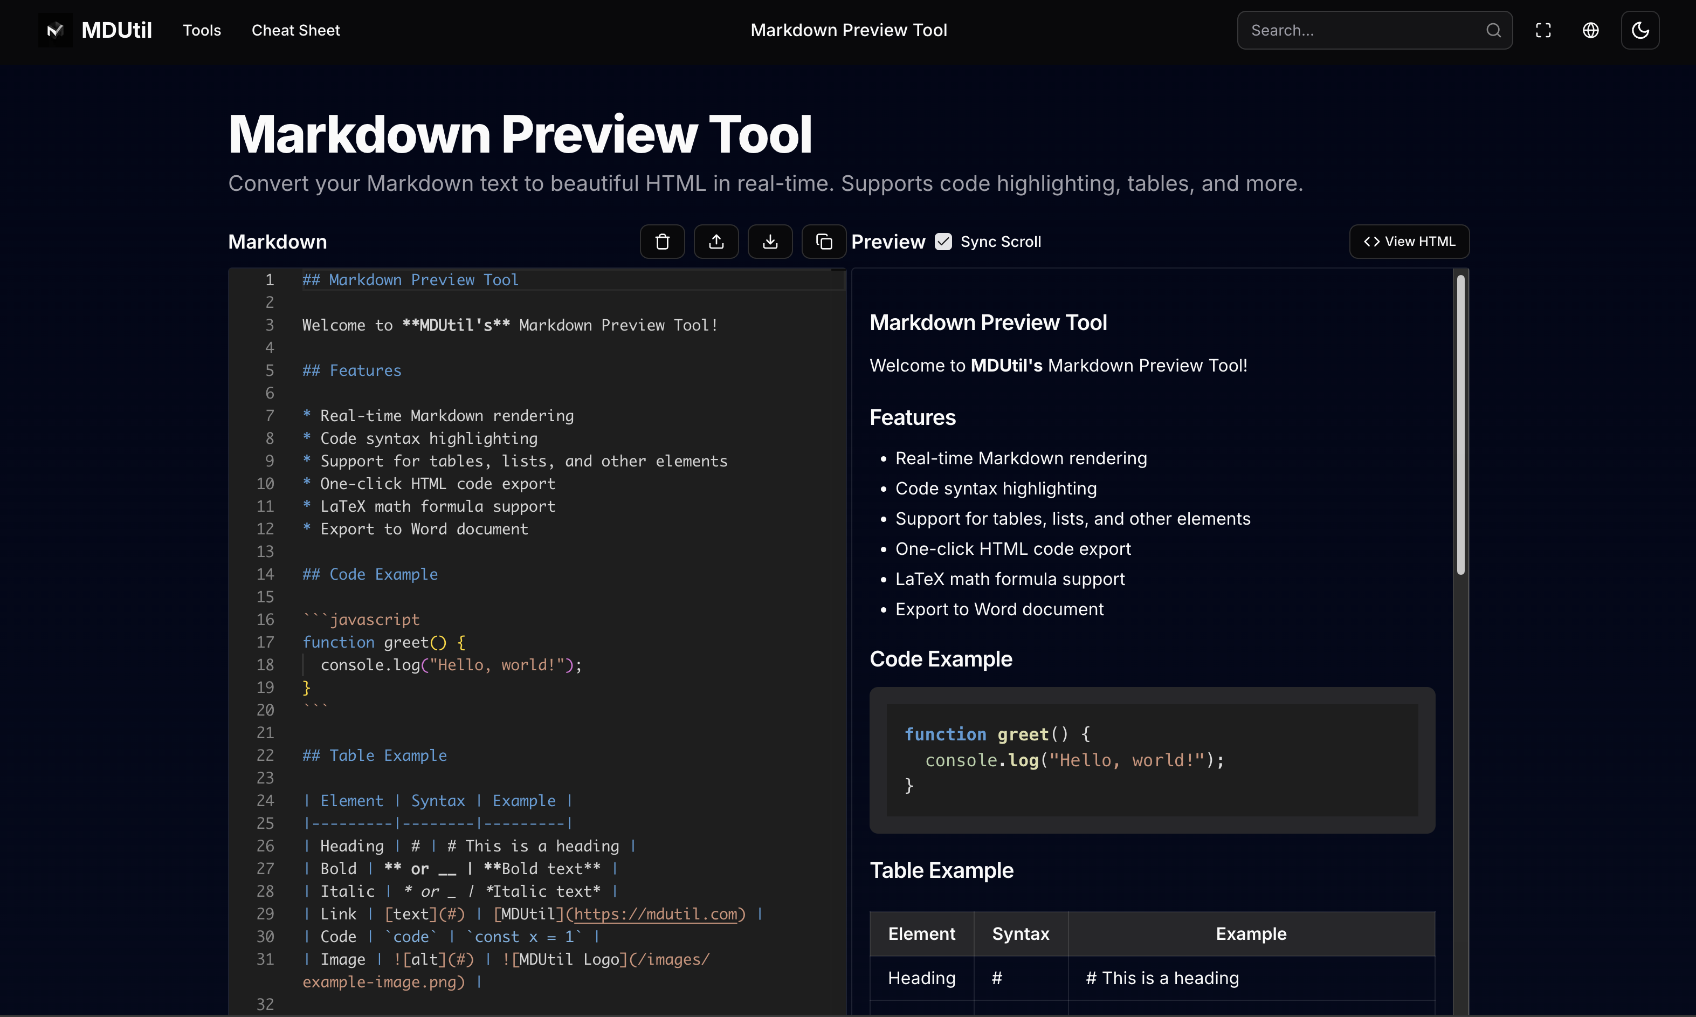Screen dimensions: 1696x1017
Task: Click the rendered code block in preview
Action: (1152, 760)
